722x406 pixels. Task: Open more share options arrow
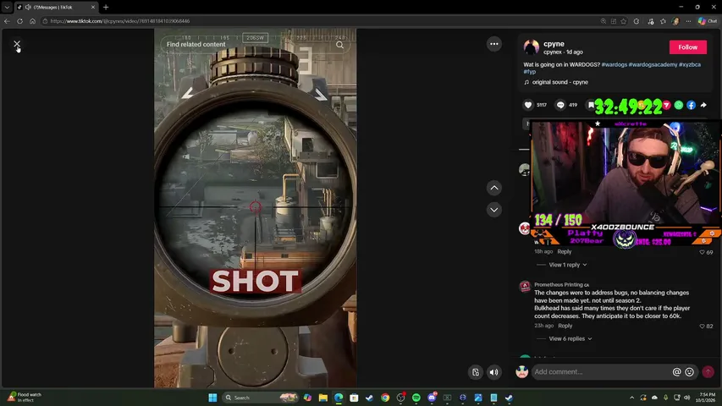tap(703, 105)
